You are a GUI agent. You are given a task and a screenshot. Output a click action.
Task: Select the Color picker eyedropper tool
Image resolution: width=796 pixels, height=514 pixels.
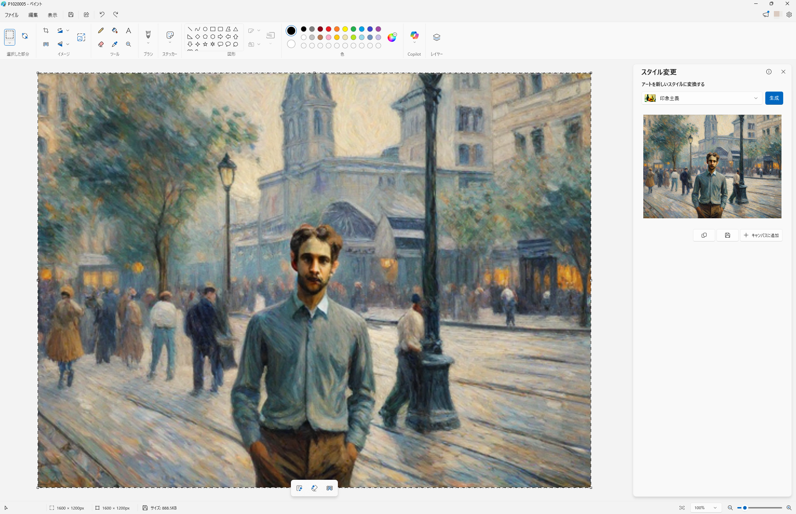pos(115,44)
